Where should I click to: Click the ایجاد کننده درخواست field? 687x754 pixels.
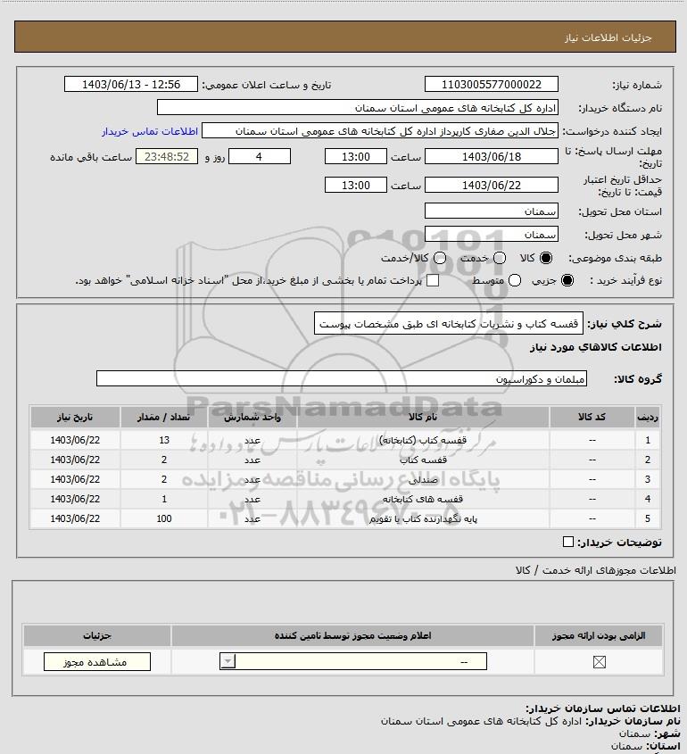tap(380, 131)
